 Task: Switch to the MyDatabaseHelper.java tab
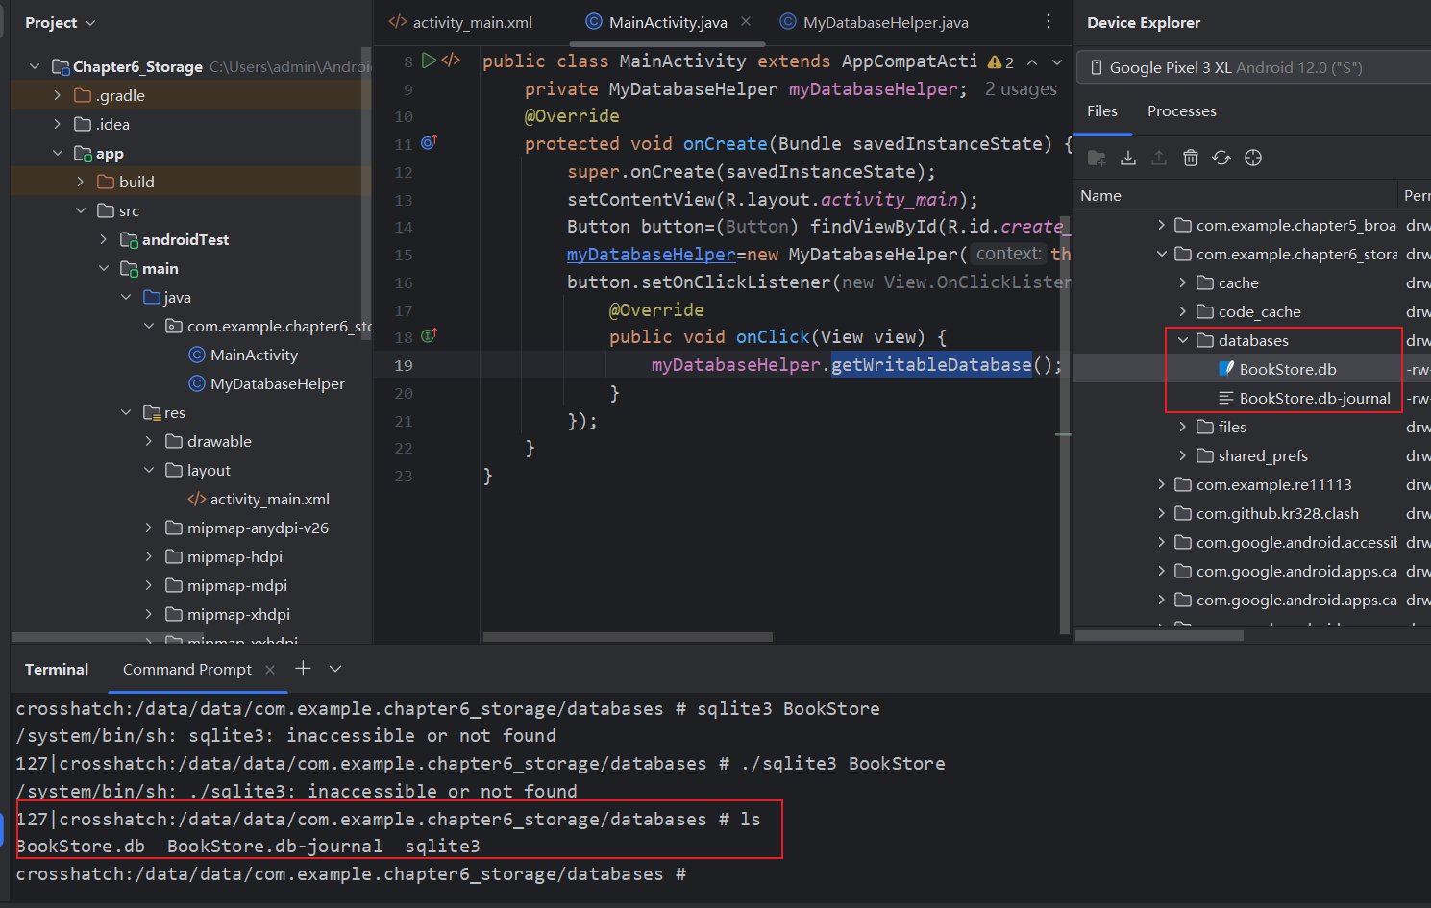click(884, 22)
